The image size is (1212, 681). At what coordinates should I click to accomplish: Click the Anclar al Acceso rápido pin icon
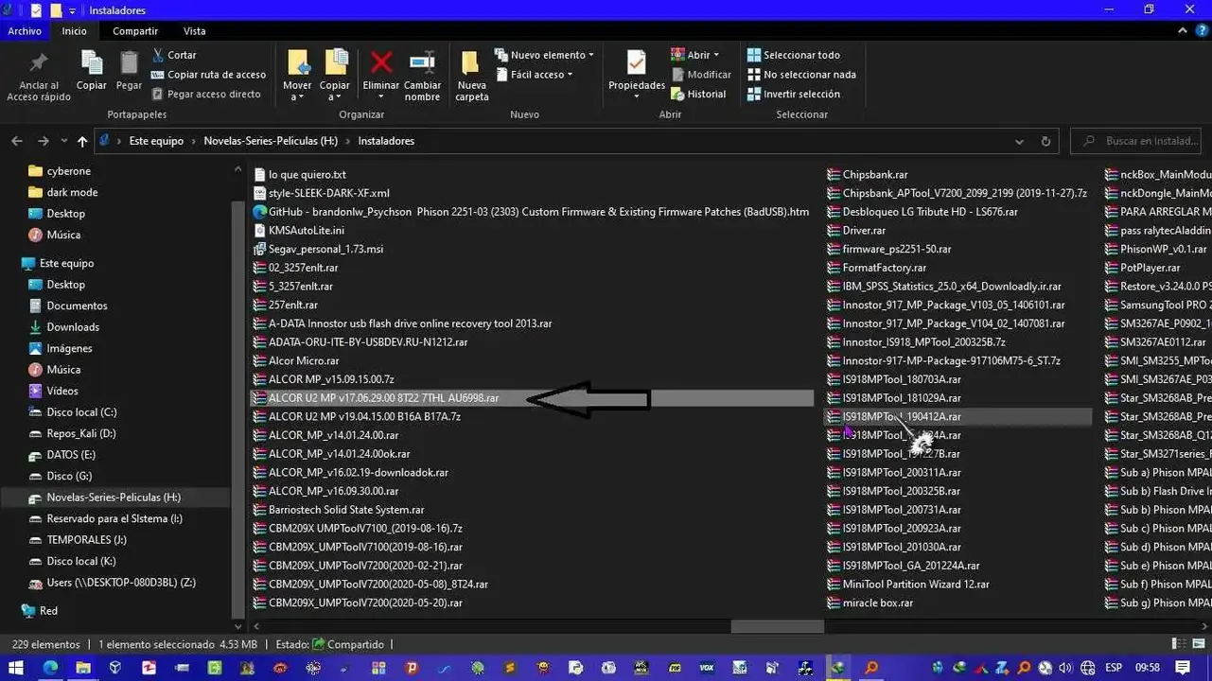(x=39, y=63)
